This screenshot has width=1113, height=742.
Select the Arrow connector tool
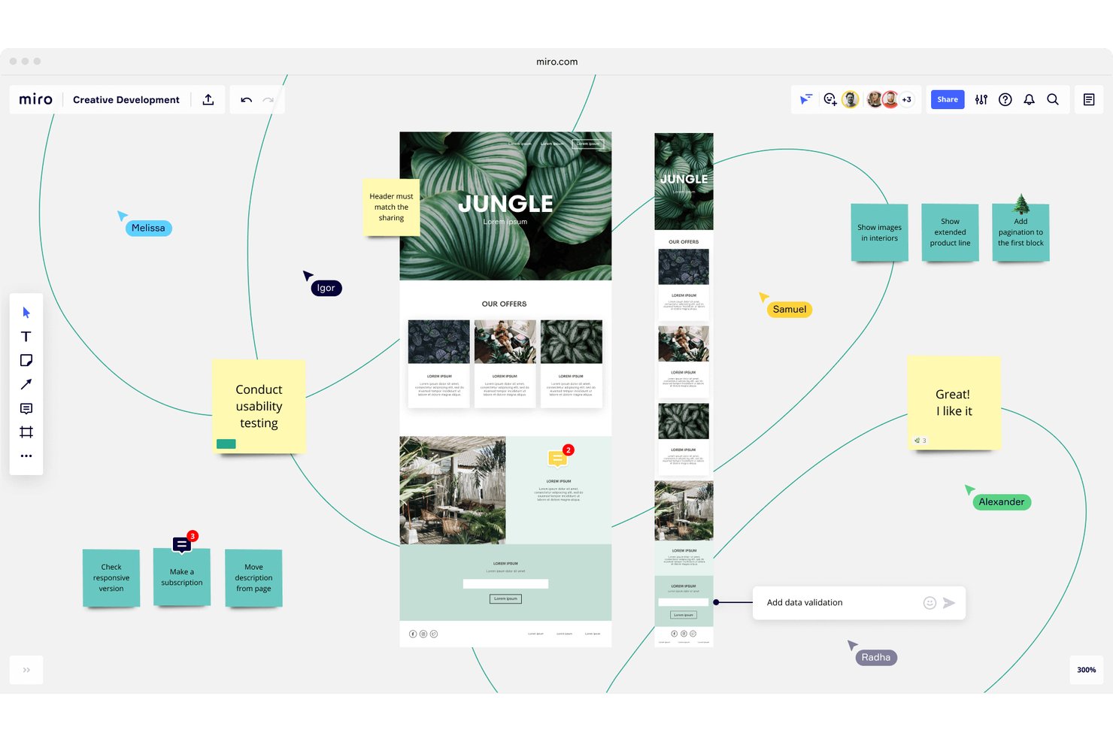pos(26,384)
